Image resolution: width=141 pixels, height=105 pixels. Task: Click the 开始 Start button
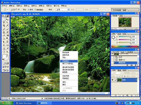tap(6, 103)
